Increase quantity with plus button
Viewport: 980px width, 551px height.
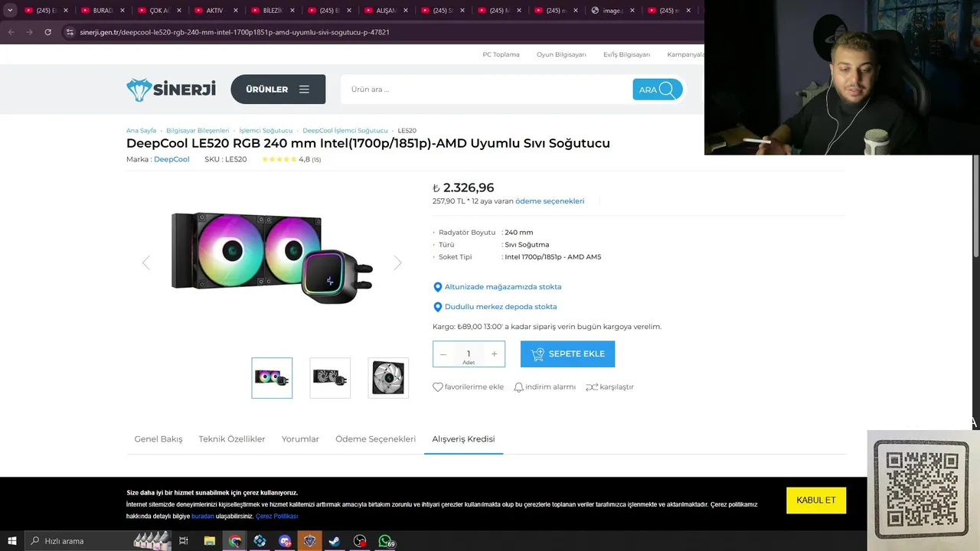pyautogui.click(x=495, y=354)
